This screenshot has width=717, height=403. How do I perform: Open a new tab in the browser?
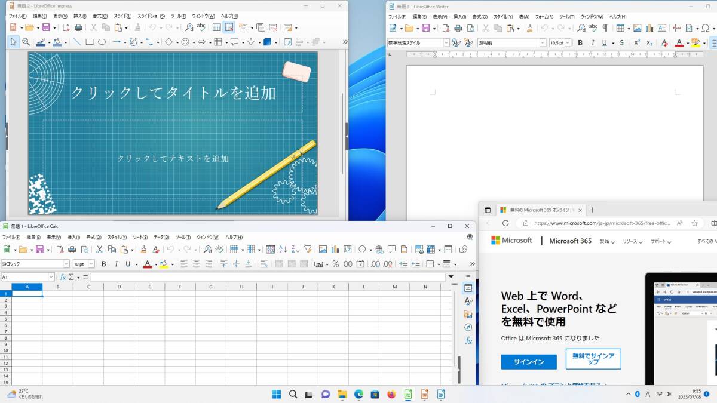point(593,210)
